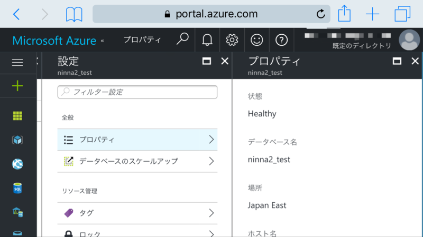
Task: Open the help question mark
Action: pyautogui.click(x=281, y=40)
